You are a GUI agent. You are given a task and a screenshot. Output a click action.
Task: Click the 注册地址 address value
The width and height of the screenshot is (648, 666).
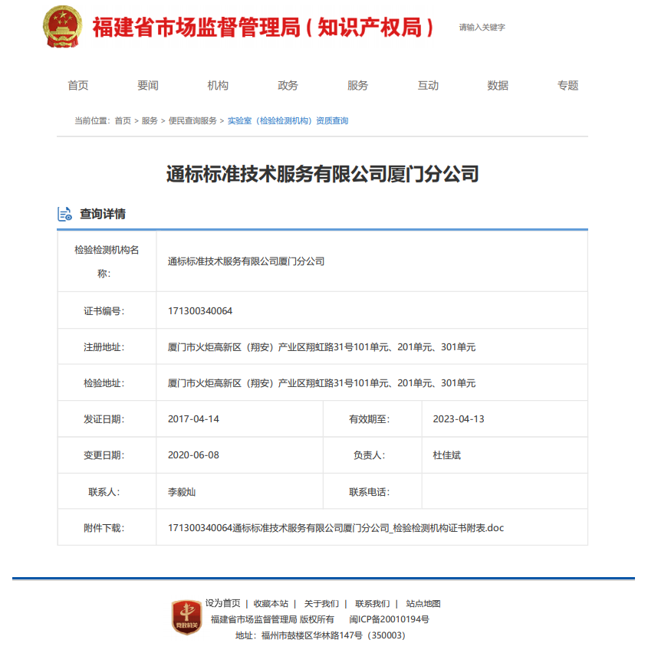point(321,347)
